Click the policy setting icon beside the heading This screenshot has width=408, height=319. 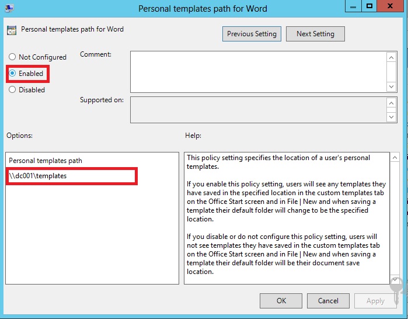tap(12, 30)
